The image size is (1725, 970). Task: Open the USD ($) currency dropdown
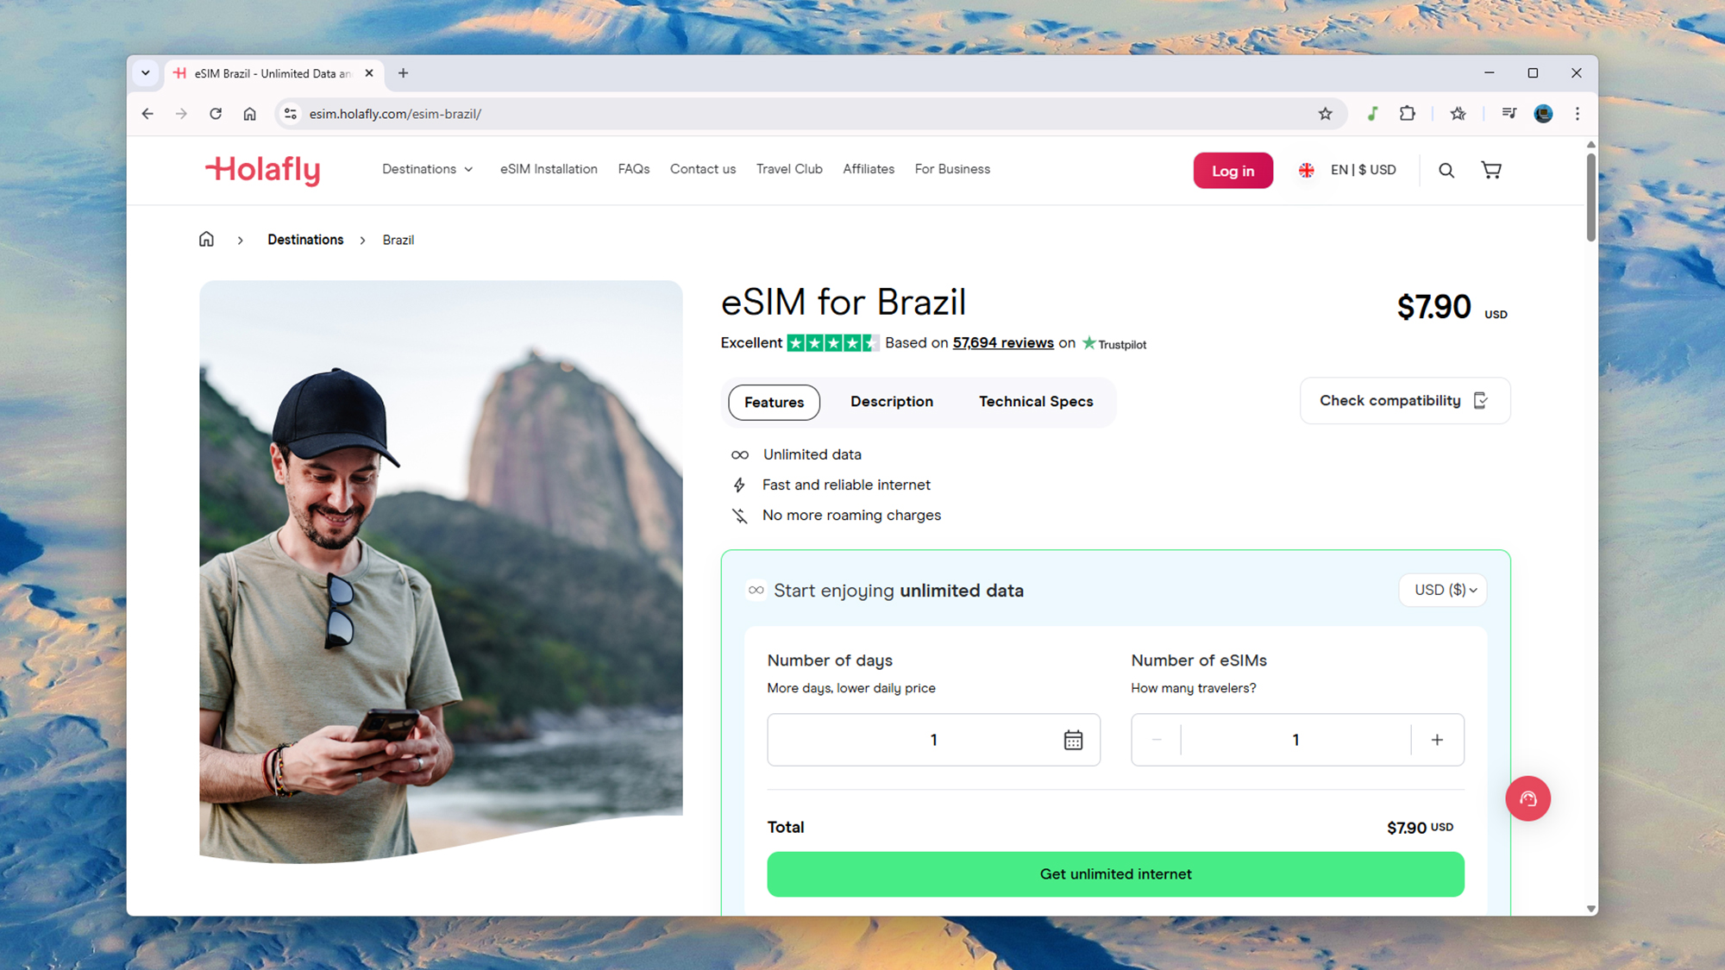[x=1444, y=590]
